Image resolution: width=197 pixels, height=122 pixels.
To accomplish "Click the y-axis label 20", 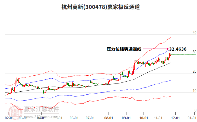I will (x=195, y=71).
